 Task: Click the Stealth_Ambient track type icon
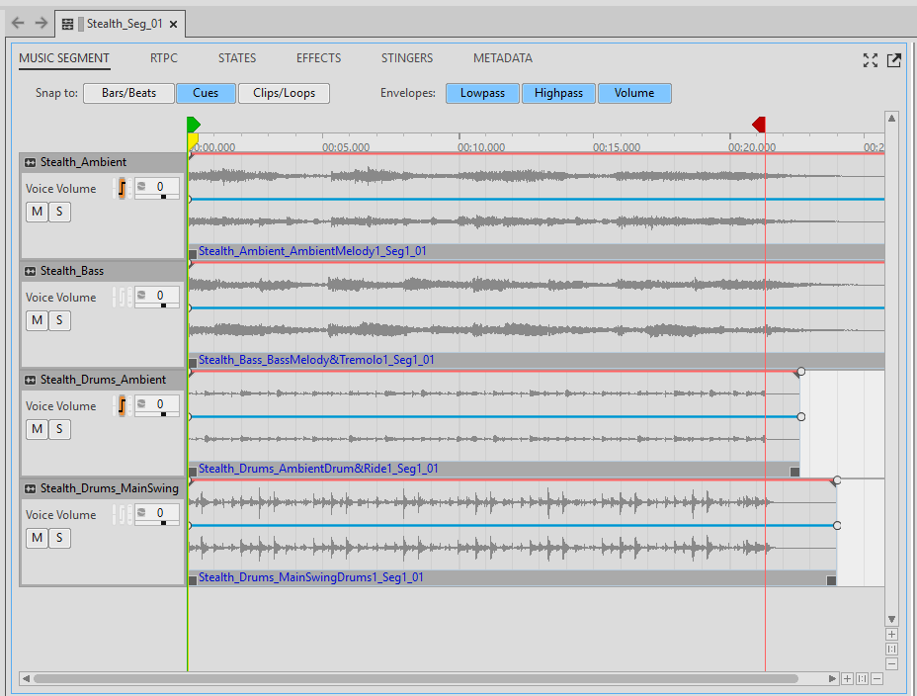(31, 162)
